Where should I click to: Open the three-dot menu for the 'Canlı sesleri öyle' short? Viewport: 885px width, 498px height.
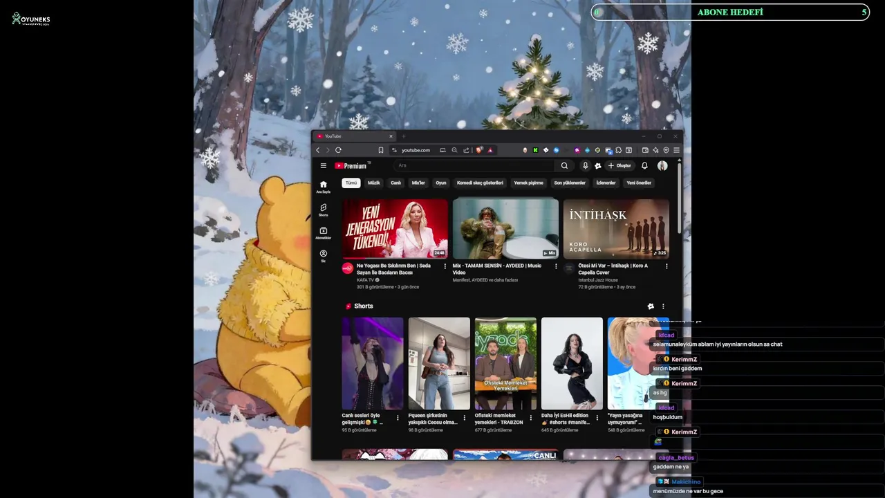click(x=398, y=418)
